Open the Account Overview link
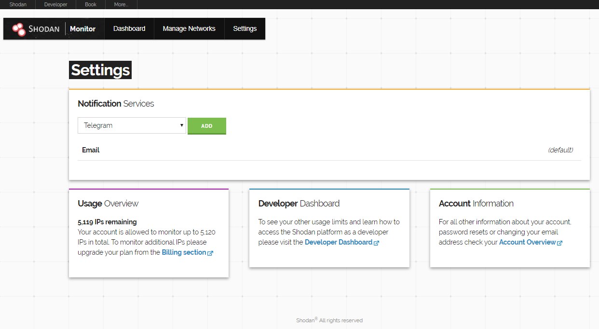The width and height of the screenshot is (599, 329). tap(527, 242)
